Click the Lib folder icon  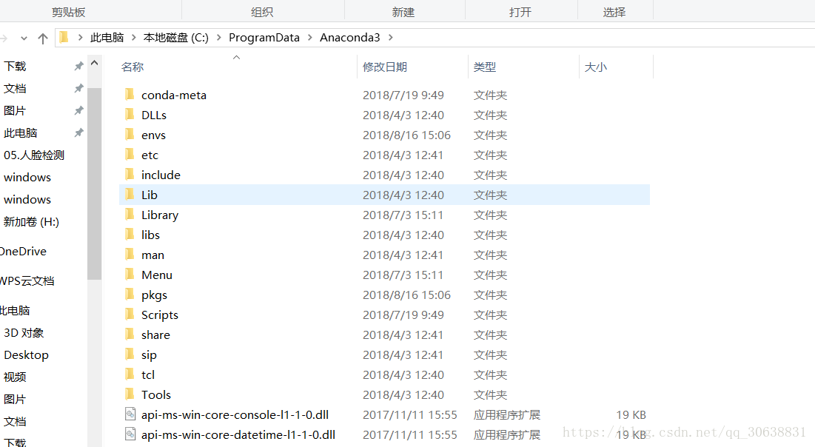[x=130, y=195]
